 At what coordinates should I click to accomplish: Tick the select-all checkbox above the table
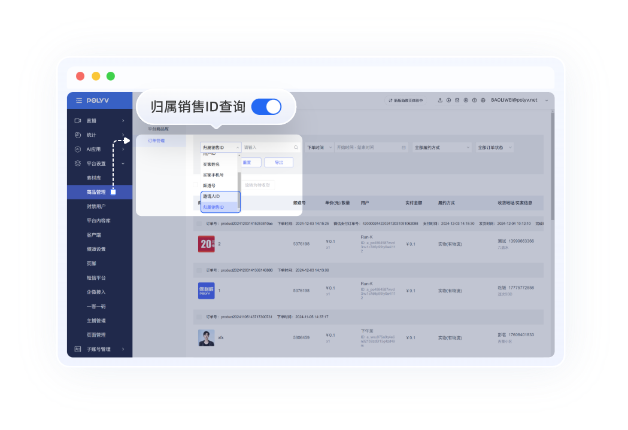point(195,185)
